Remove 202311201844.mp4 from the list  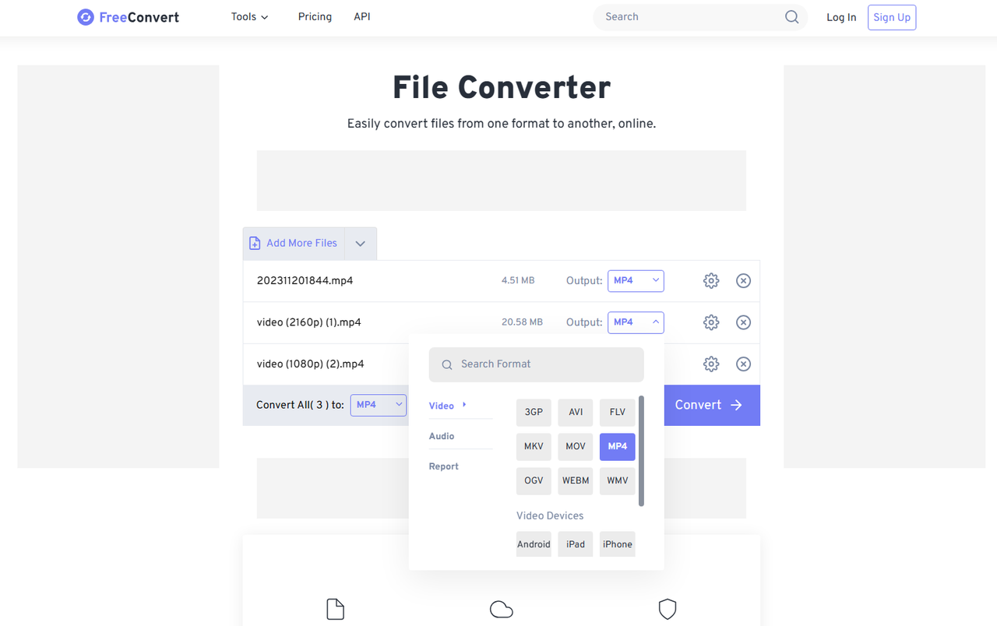tap(743, 280)
